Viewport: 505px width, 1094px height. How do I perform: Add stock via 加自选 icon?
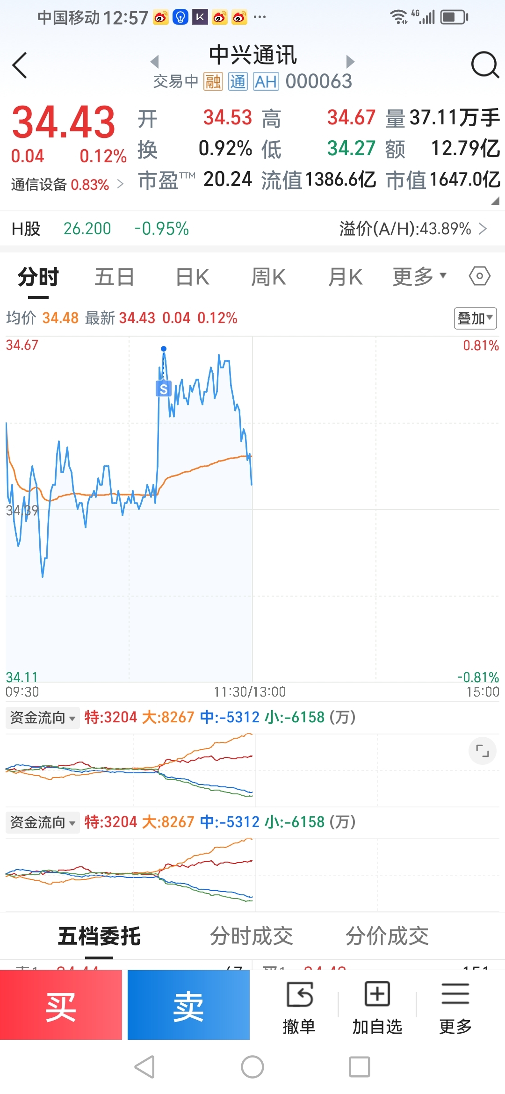coord(377,994)
